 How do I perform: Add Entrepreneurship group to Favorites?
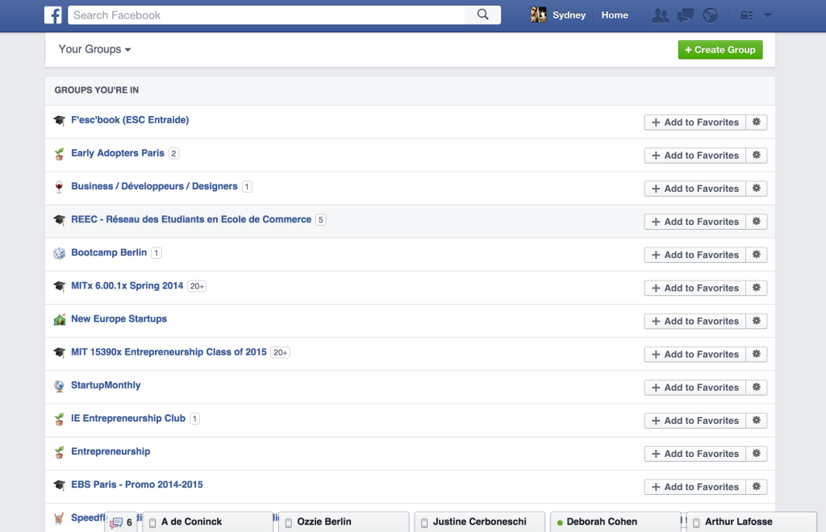click(695, 454)
